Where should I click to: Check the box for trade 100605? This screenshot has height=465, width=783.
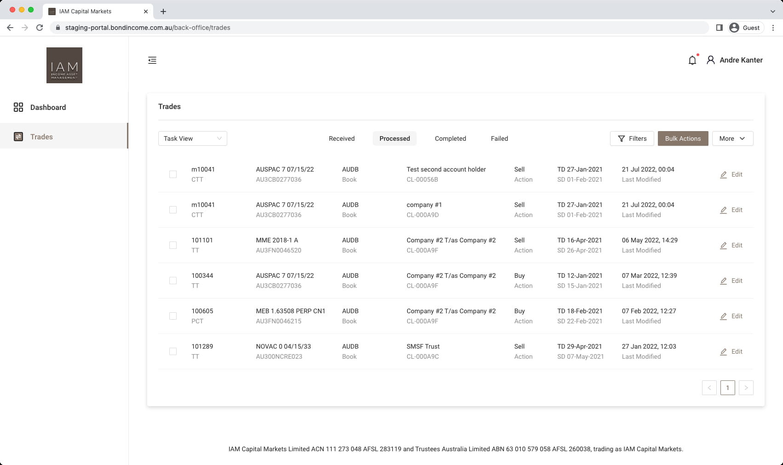(173, 316)
